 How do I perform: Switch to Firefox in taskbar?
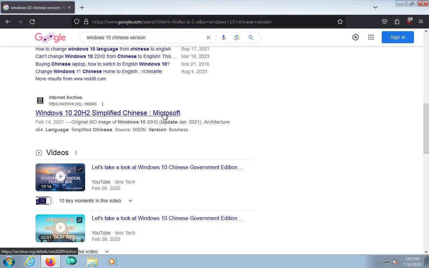tap(51, 261)
